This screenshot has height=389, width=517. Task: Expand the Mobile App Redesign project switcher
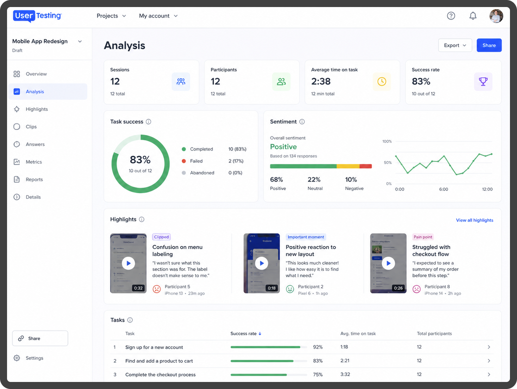pos(80,42)
